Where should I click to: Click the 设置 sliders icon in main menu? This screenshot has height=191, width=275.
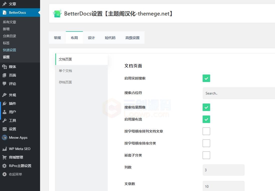coord(5,129)
